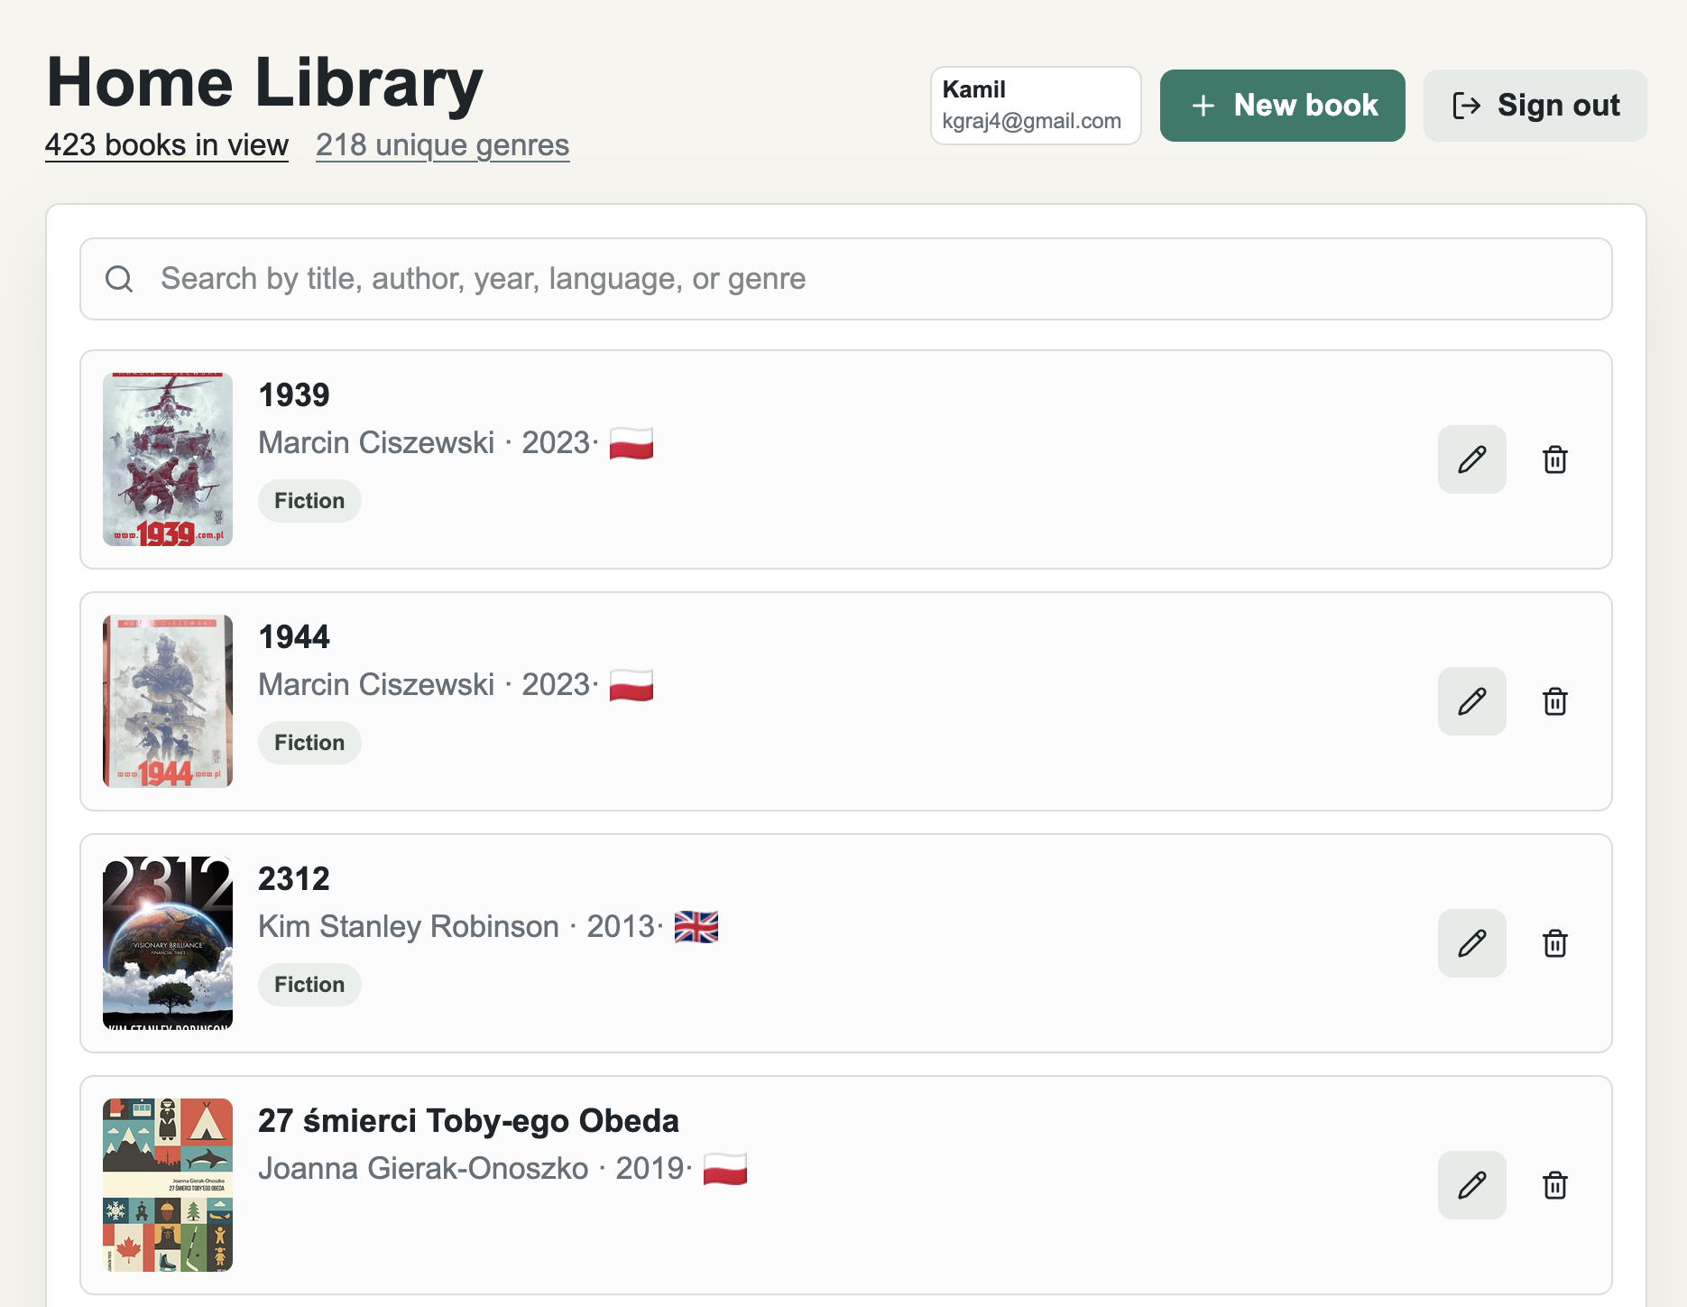The height and width of the screenshot is (1307, 1687).
Task: Click author Kim Stanley Robinson text
Action: 409,927
